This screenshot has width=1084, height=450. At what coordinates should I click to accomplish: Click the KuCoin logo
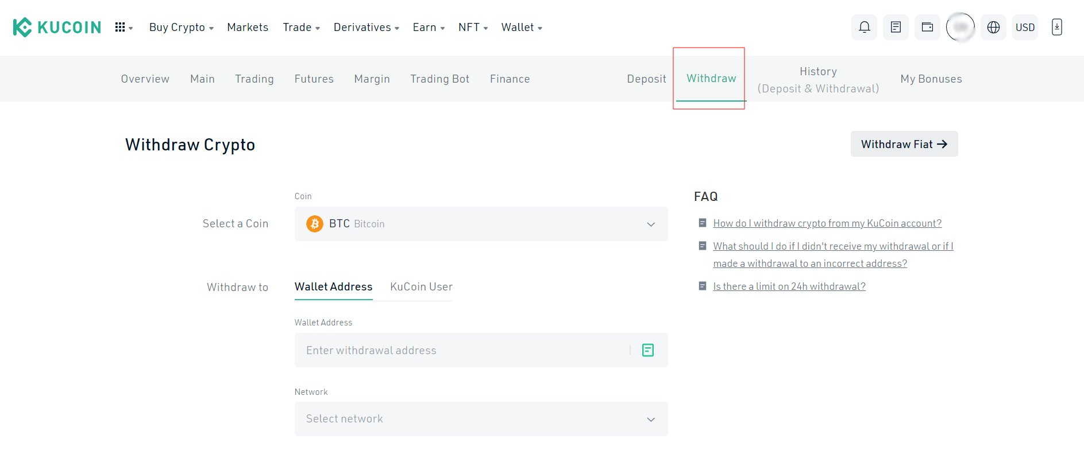(x=57, y=27)
